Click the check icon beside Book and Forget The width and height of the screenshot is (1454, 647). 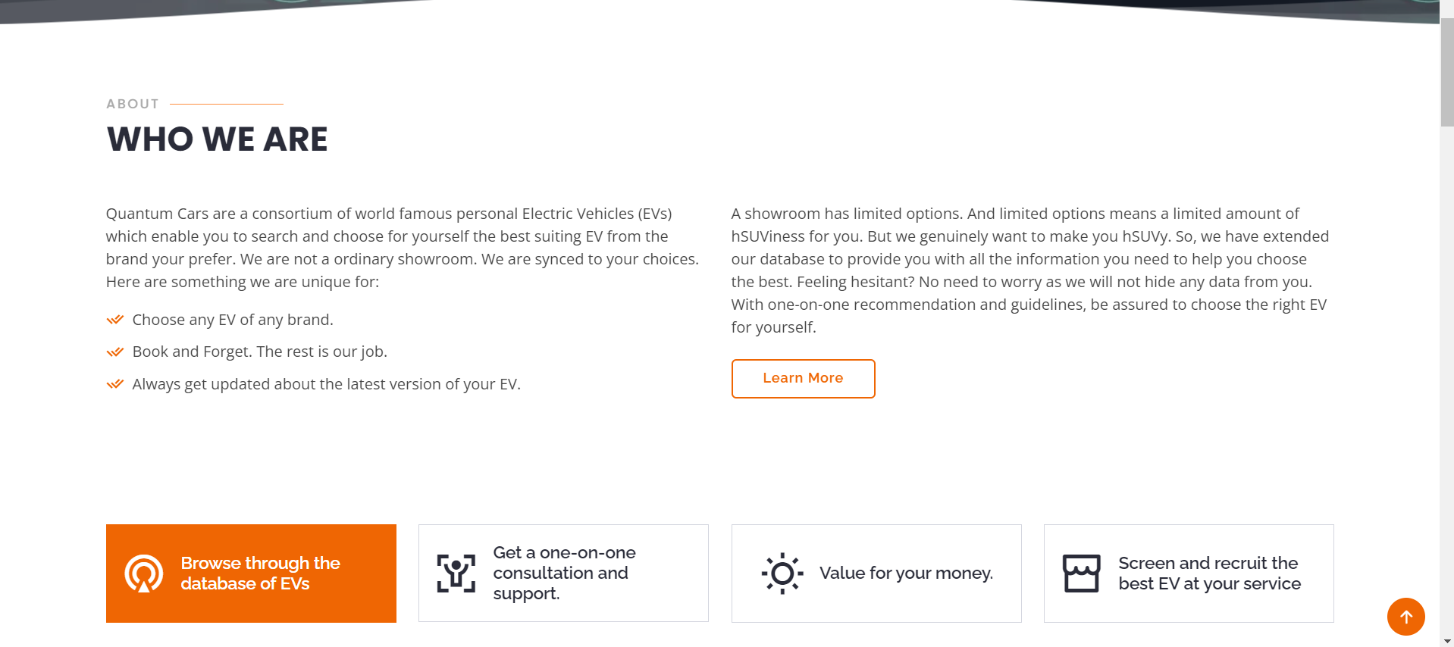[x=115, y=352]
